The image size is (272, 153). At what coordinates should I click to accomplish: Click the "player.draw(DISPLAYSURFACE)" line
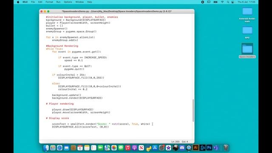click(x=73, y=110)
